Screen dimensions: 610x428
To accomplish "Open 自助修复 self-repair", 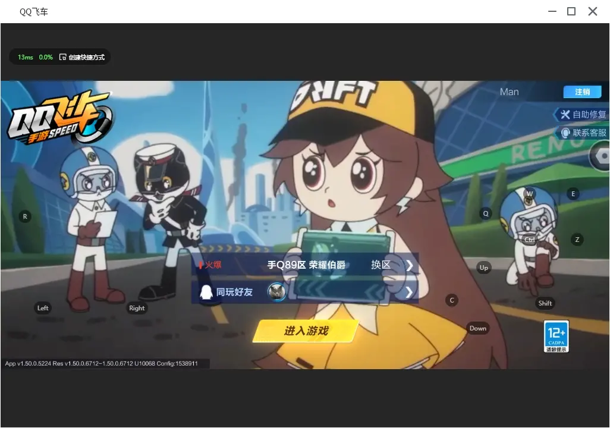I will click(581, 114).
